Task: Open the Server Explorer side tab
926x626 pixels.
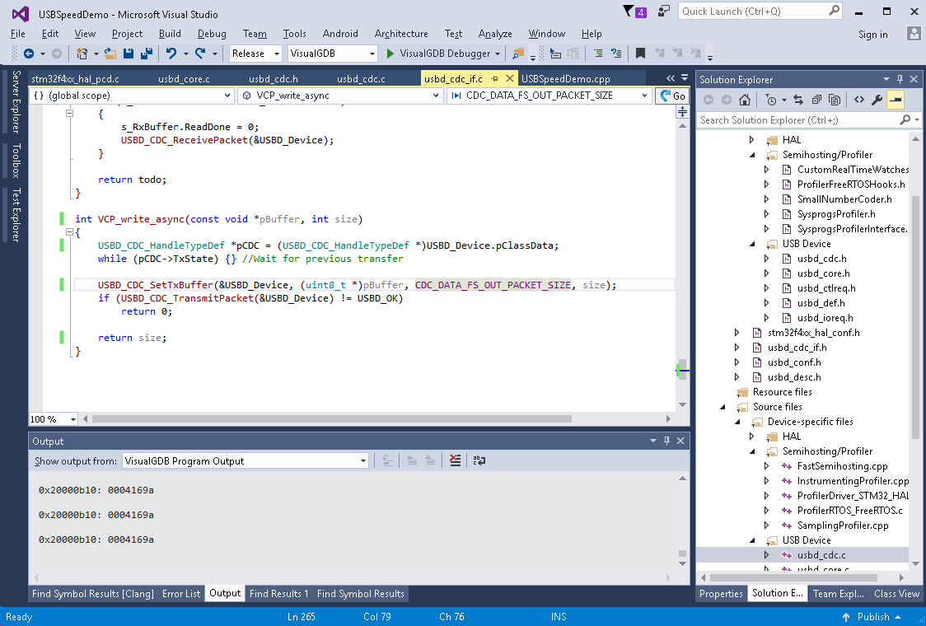Action: (16, 101)
